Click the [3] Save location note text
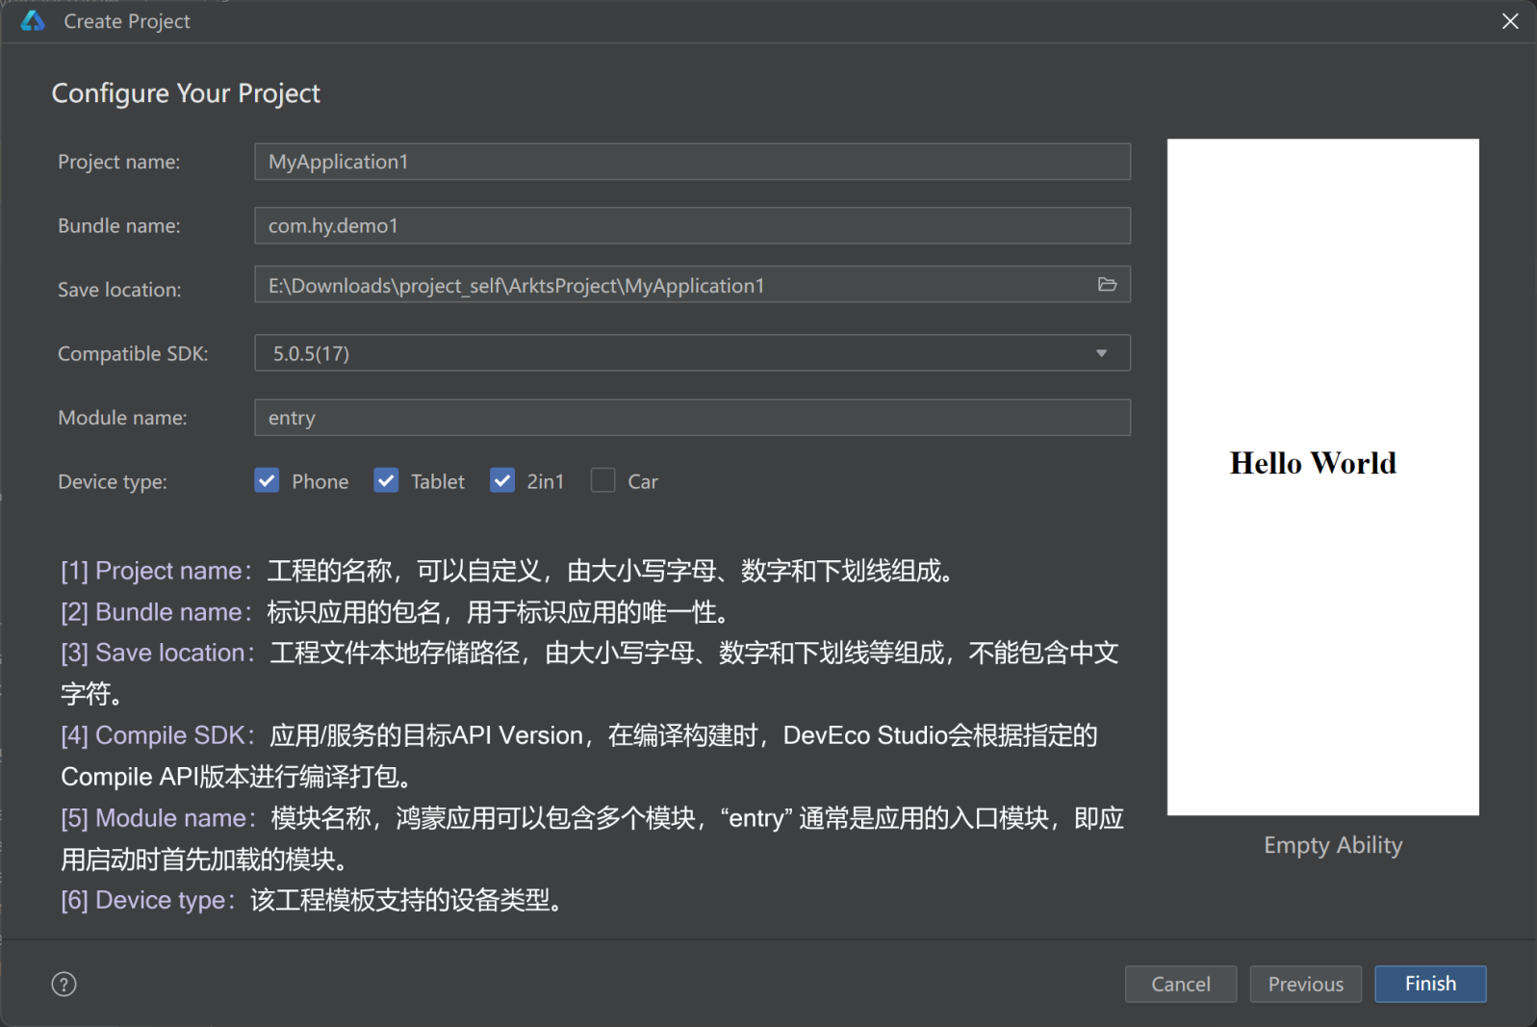This screenshot has width=1537, height=1027. [590, 673]
